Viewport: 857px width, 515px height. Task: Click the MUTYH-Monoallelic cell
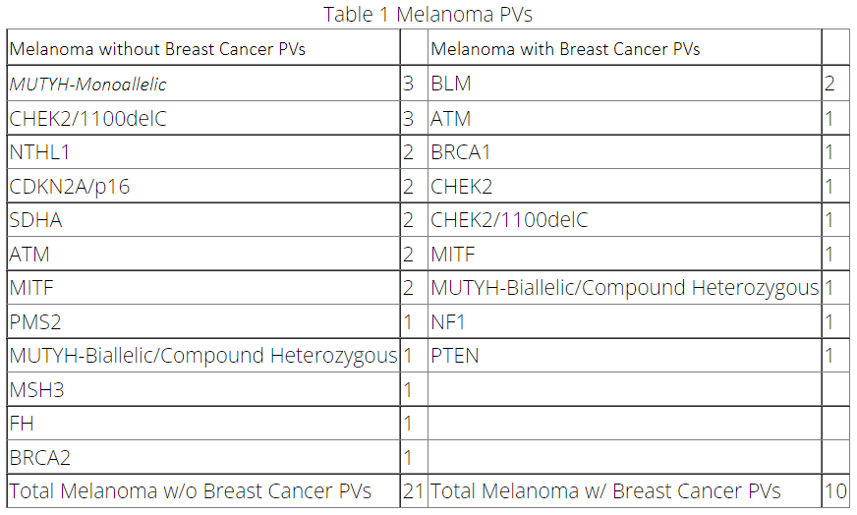[74, 85]
